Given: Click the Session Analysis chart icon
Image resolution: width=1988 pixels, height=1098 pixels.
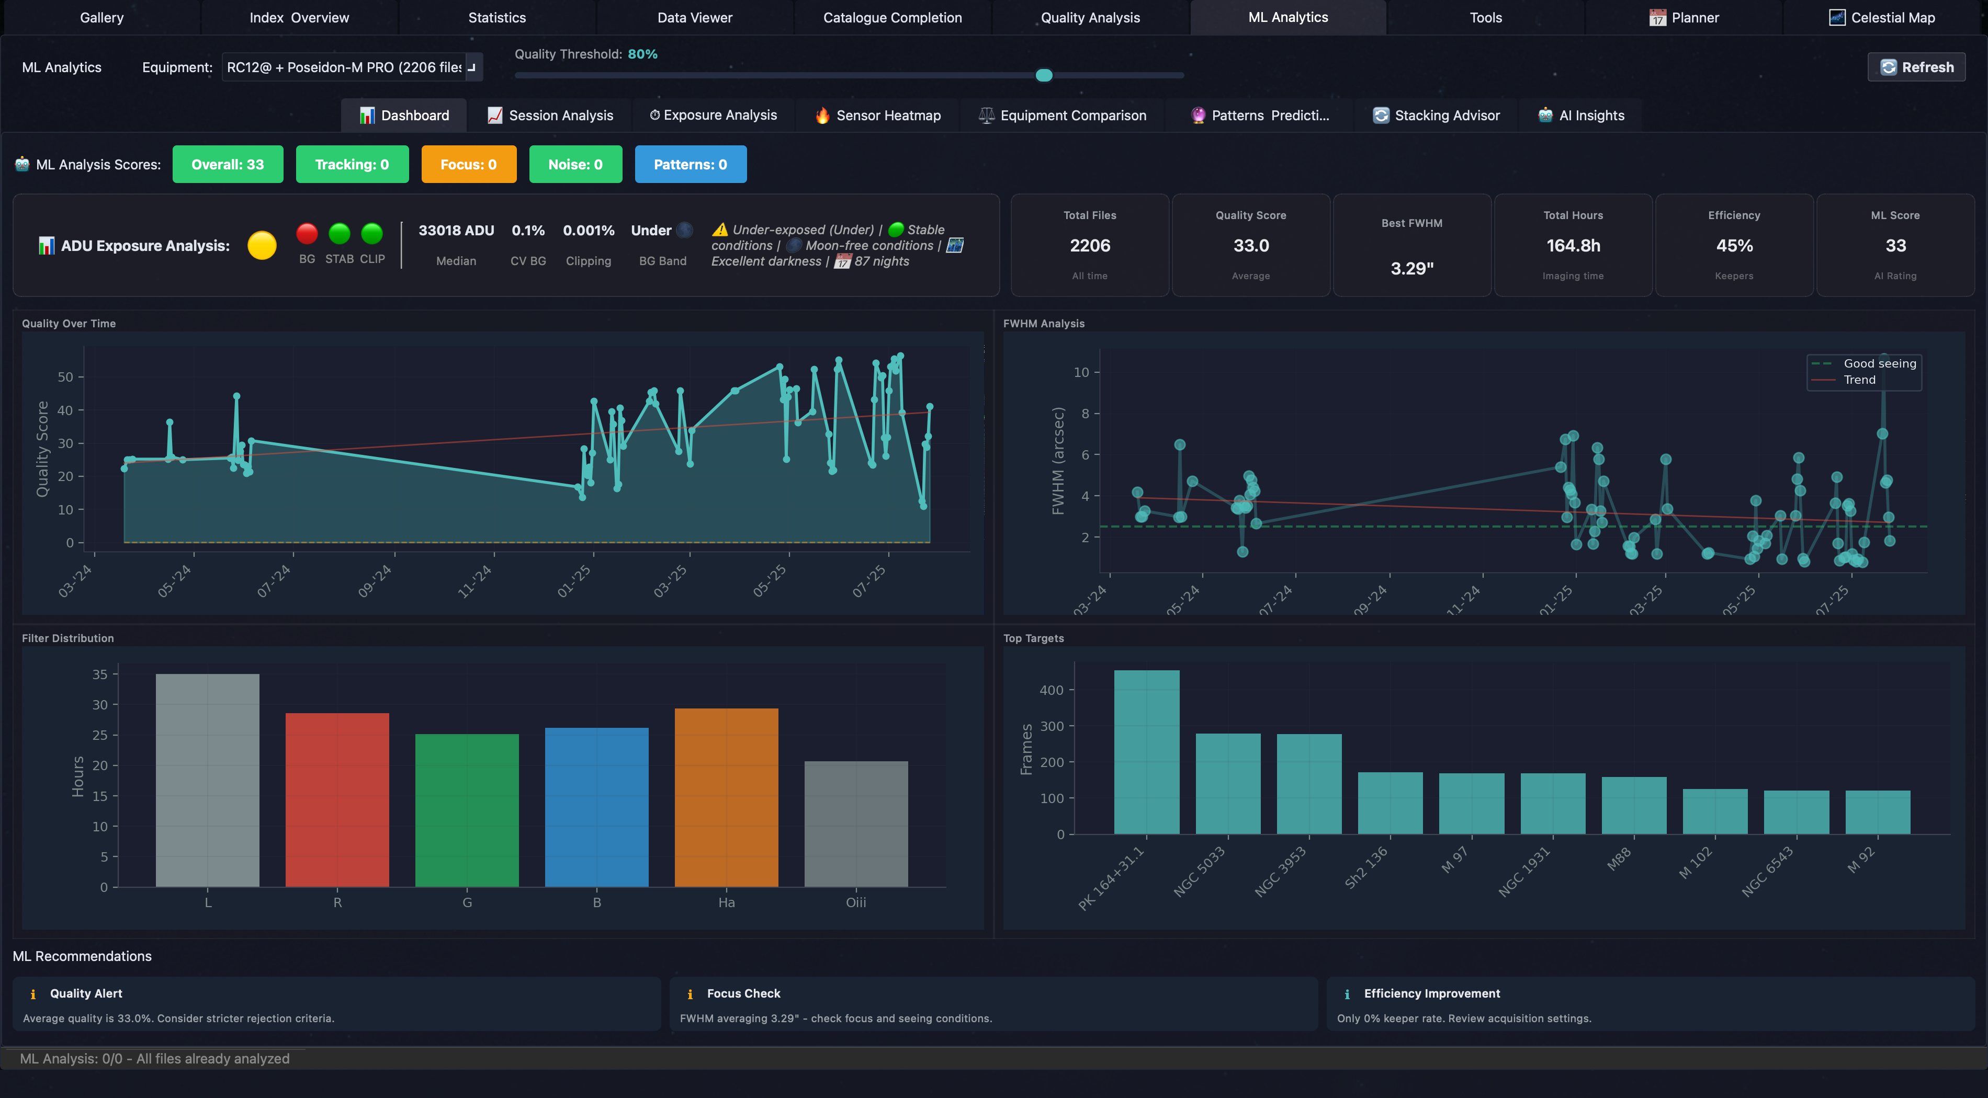Looking at the screenshot, I should 495,116.
